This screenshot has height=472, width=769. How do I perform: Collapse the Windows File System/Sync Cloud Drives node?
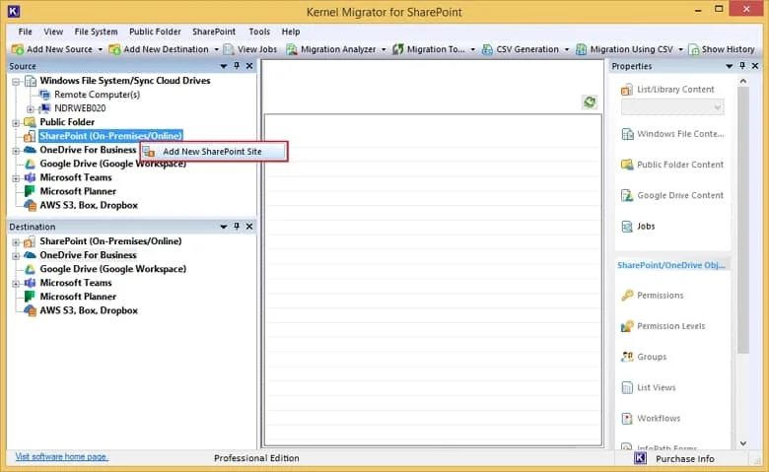pos(16,82)
